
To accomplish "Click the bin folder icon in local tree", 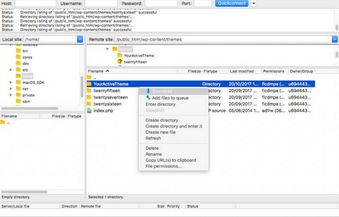I will pyautogui.click(x=18, y=51).
